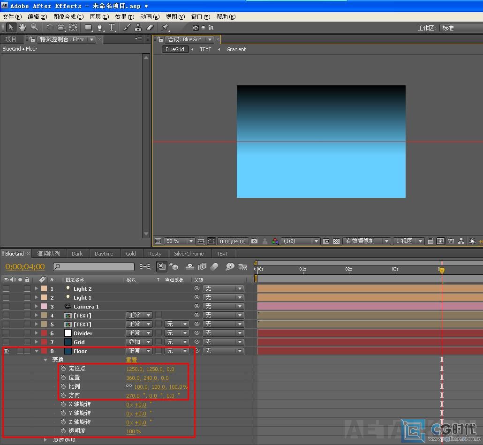Click the shy layers timeline icon
Image resolution: width=483 pixels, height=445 pixels.
190,266
